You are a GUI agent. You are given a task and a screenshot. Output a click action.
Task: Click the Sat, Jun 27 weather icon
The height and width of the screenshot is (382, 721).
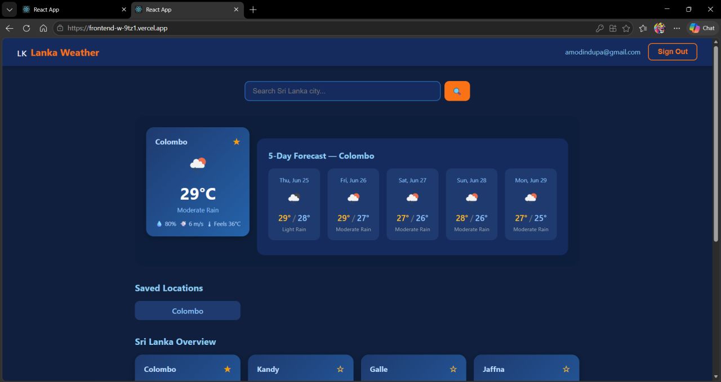(412, 197)
